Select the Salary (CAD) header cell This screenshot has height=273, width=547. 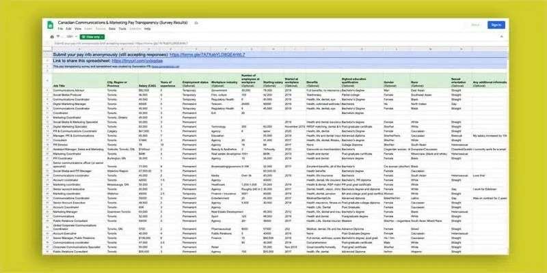point(148,81)
